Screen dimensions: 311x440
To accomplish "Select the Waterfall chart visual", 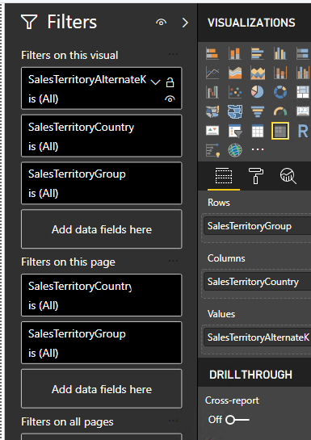I will (x=212, y=92).
